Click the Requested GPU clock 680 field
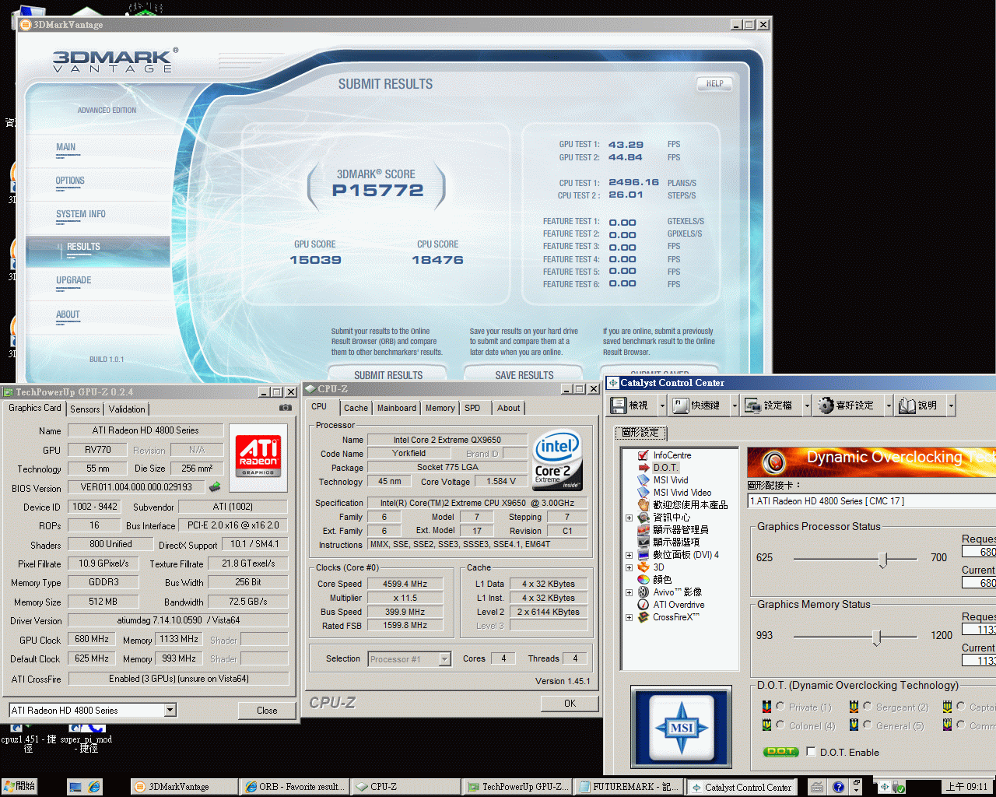 click(980, 551)
